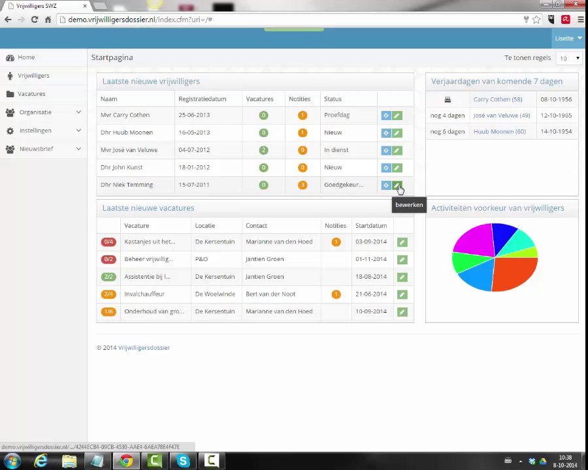This screenshot has height=470, width=588.
Task: Click the green edit pencil for Dhr Huub Moonen
Action: pos(397,133)
